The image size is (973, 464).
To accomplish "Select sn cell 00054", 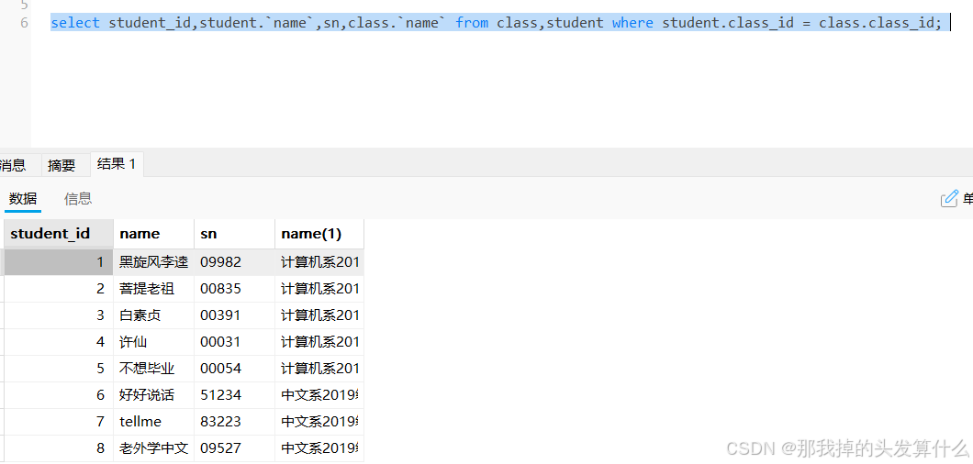I will [235, 369].
